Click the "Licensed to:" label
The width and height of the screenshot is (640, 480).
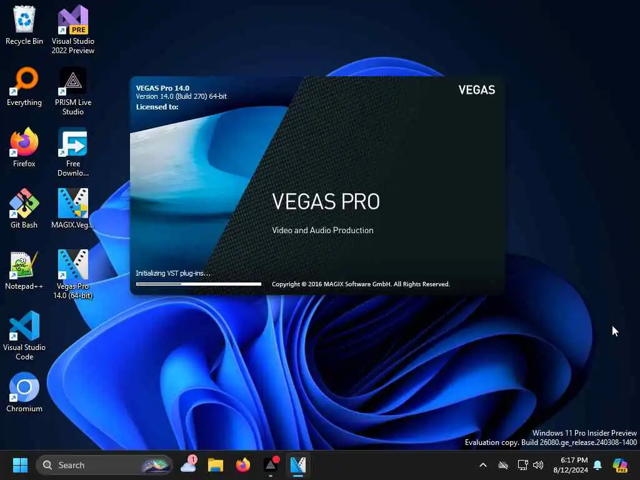[x=157, y=107]
